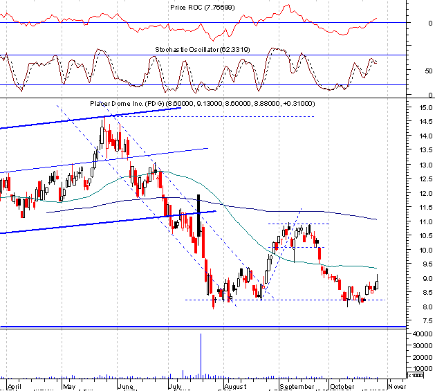
Task: Click the April label on date axis
Action: coord(15,387)
